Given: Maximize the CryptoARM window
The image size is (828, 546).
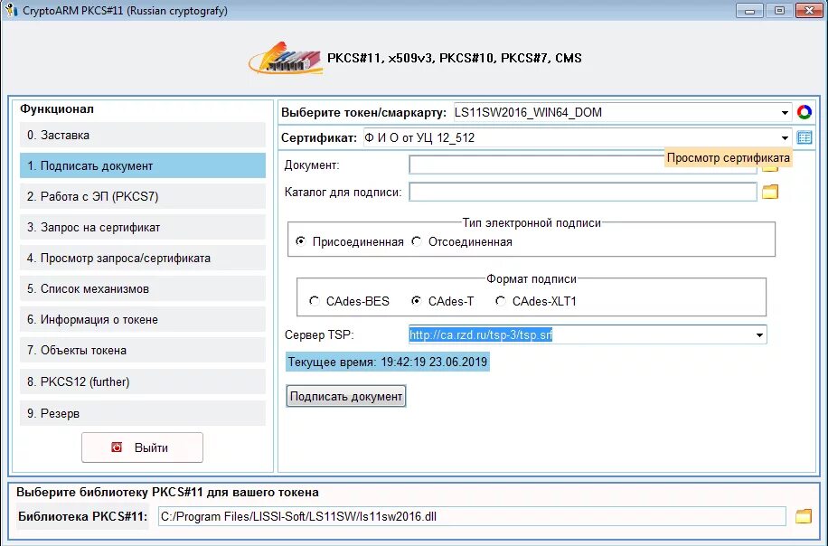Looking at the screenshot, I should (x=779, y=10).
